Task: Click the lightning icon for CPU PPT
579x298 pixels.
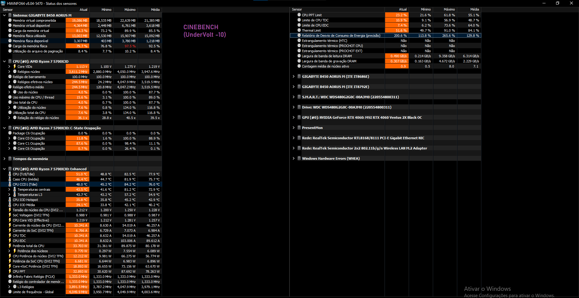Action: coord(10,271)
